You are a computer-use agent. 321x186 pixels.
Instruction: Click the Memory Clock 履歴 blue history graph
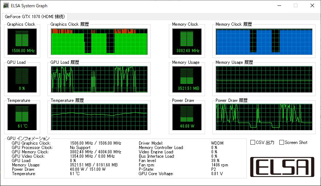[x=264, y=42]
